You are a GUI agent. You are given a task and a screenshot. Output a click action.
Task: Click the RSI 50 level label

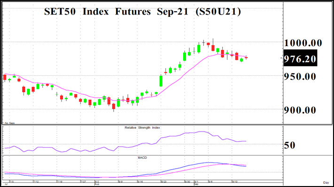click(x=290, y=145)
